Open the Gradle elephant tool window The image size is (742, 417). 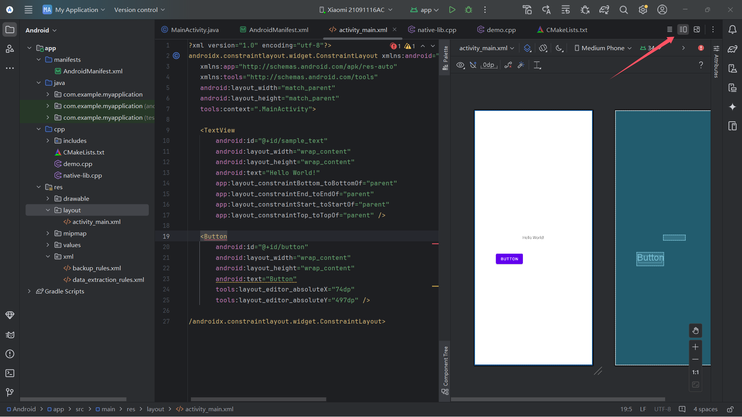pyautogui.click(x=732, y=49)
